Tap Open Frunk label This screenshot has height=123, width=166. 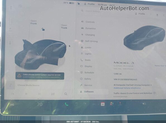33,22
